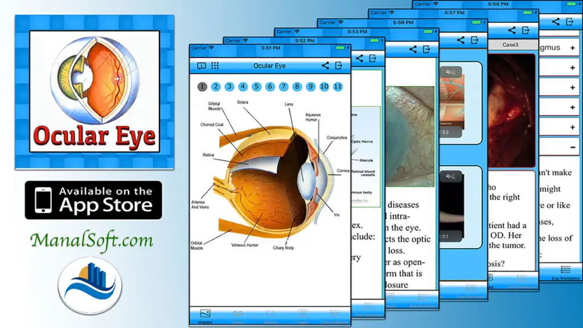The image size is (583, 328).
Task: Tap the exit icon on the 5:56 PM phone
Action: [x=474, y=40]
